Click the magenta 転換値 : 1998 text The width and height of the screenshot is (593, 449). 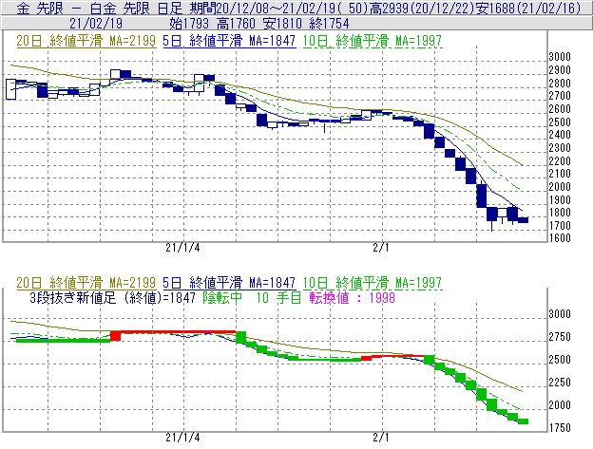352,298
